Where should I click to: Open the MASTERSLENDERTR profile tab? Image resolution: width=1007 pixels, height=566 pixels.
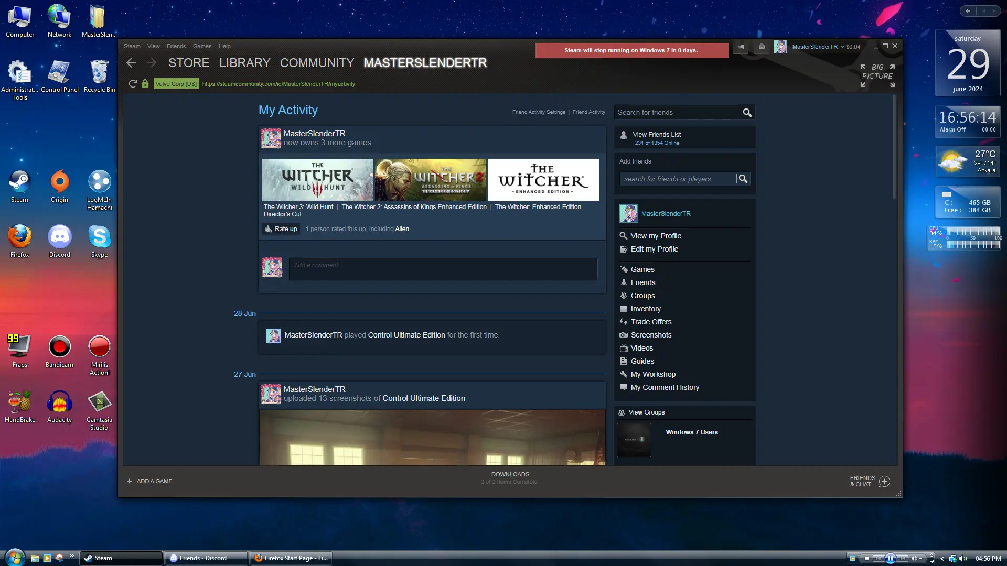coord(425,63)
